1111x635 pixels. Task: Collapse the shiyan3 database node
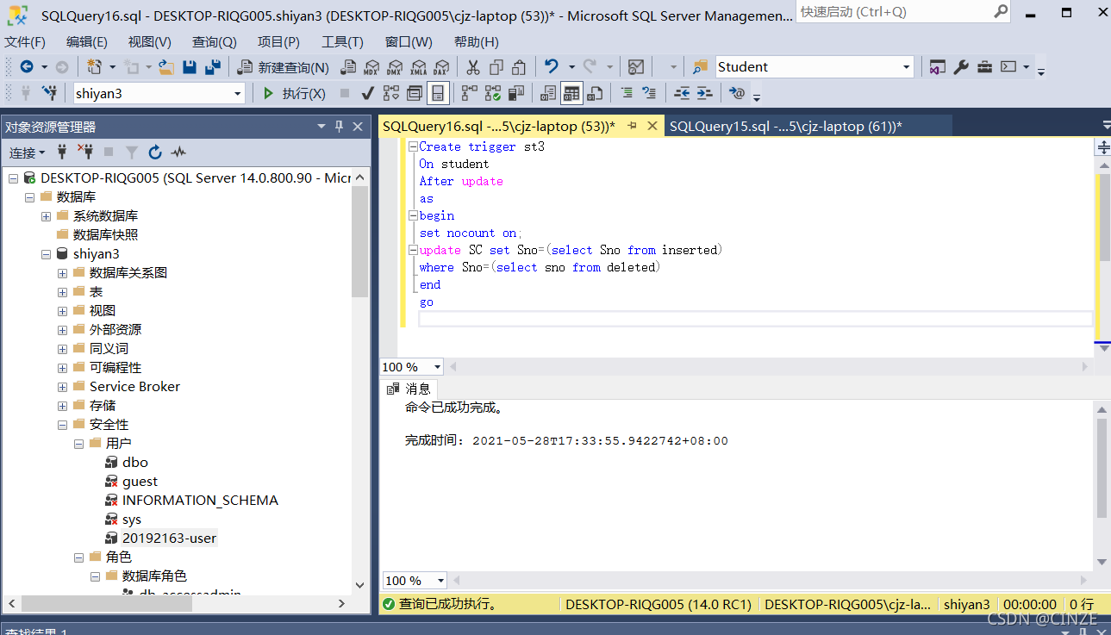point(46,254)
